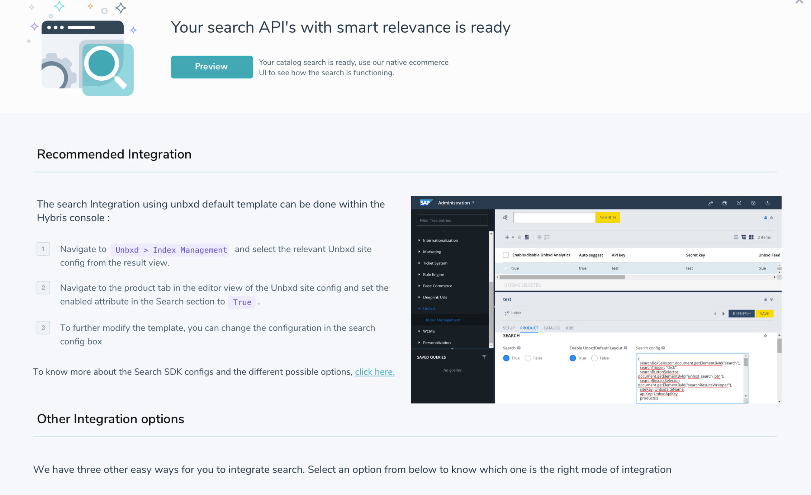
Task: Switch to grid view icon
Action: [751, 237]
